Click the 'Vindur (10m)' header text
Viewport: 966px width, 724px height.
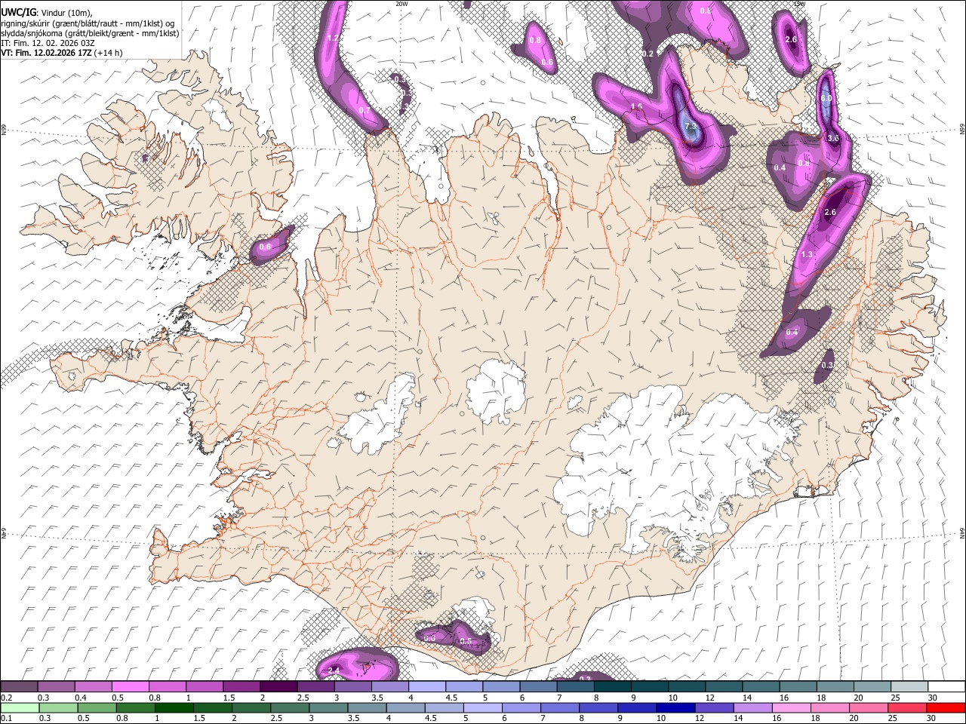(67, 13)
